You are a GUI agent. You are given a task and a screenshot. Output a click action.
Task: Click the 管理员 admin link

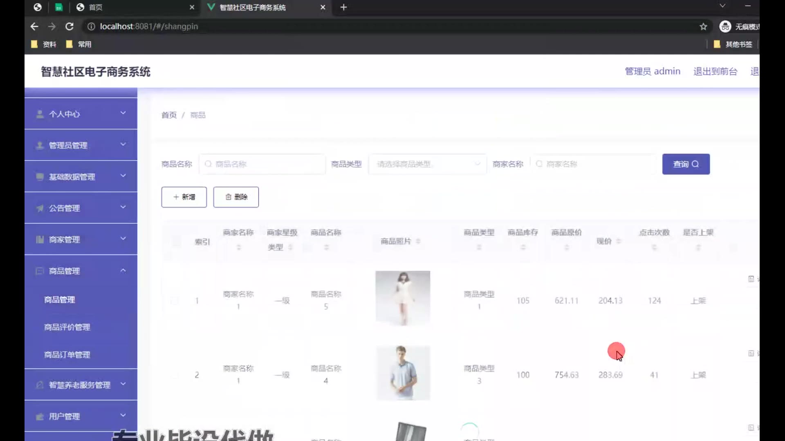click(653, 71)
